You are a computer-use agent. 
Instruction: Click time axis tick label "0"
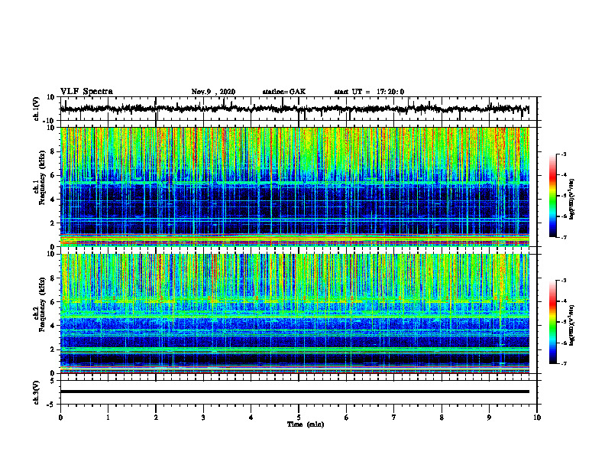point(60,418)
